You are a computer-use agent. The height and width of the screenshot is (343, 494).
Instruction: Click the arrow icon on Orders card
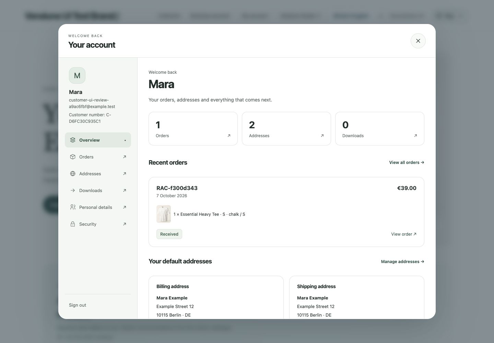tap(229, 135)
